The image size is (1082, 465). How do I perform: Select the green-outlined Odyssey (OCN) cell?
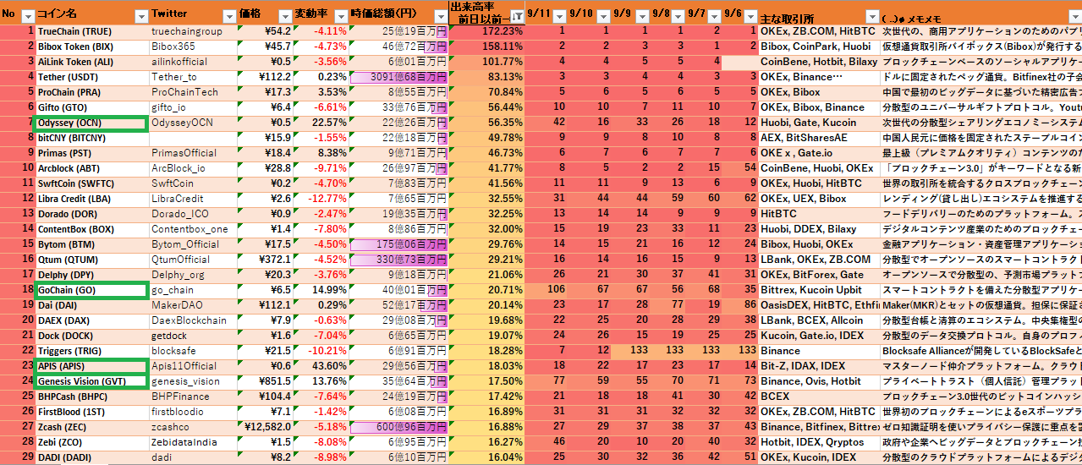(91, 123)
